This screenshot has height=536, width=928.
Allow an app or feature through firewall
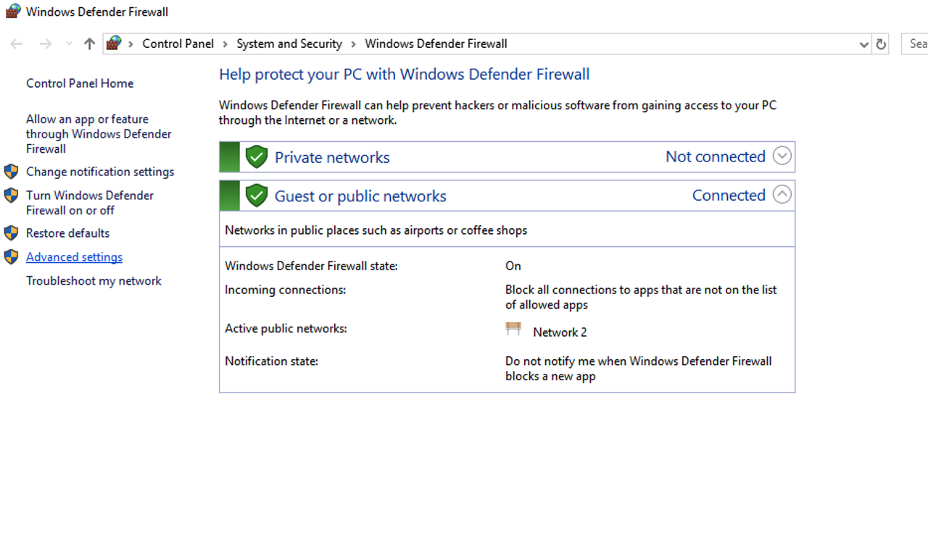99,134
